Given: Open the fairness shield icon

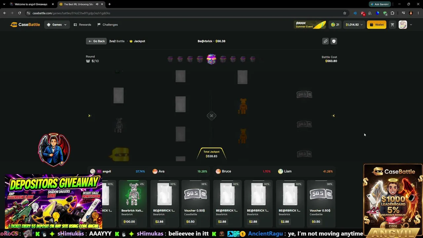Looking at the screenshot, I should (x=334, y=41).
